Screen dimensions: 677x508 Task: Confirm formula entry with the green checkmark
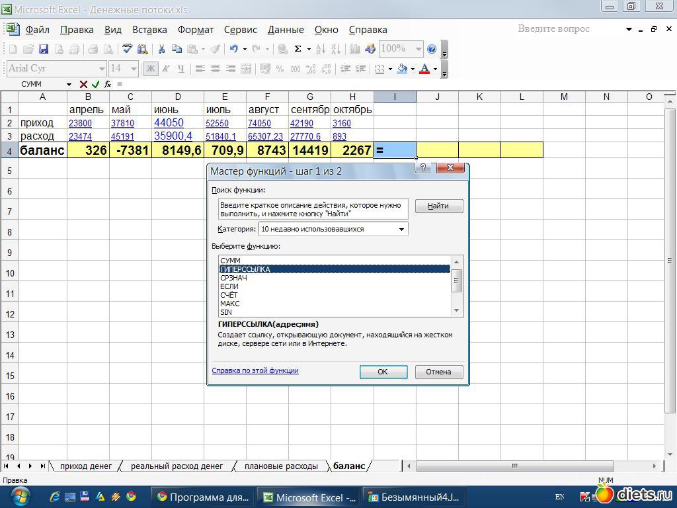[96, 84]
